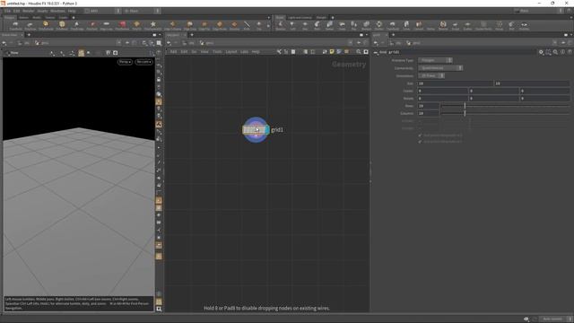This screenshot has width=574, height=323.
Task: Switch to the Lights and Cameras shelf tab
Action: click(300, 18)
